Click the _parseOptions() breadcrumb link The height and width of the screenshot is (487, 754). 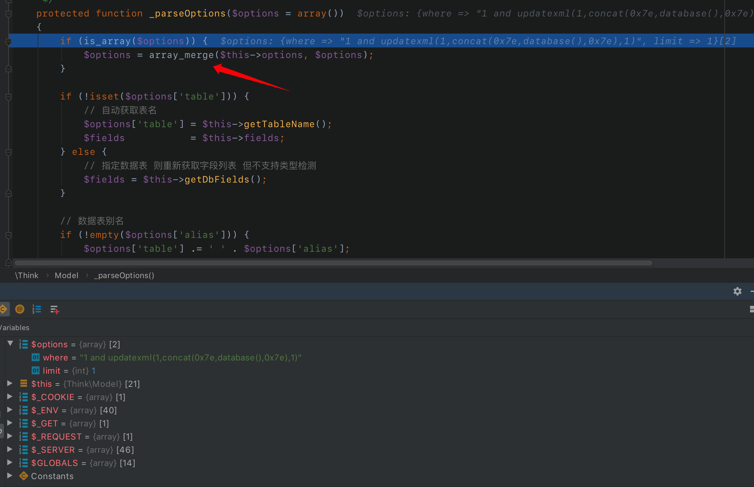click(x=124, y=275)
